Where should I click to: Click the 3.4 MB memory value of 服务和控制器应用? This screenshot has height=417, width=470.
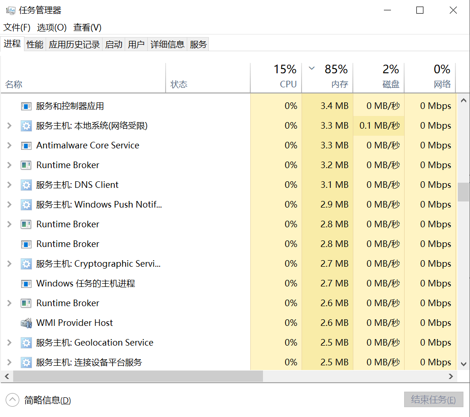click(334, 106)
